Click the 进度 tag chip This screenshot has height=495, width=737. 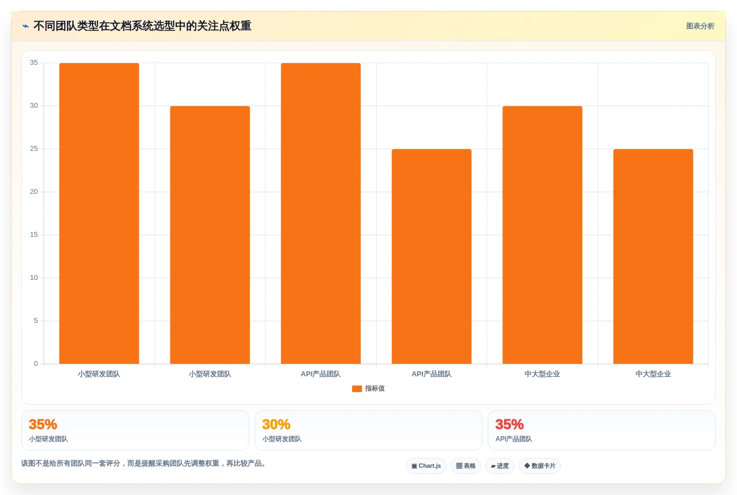pyautogui.click(x=500, y=466)
